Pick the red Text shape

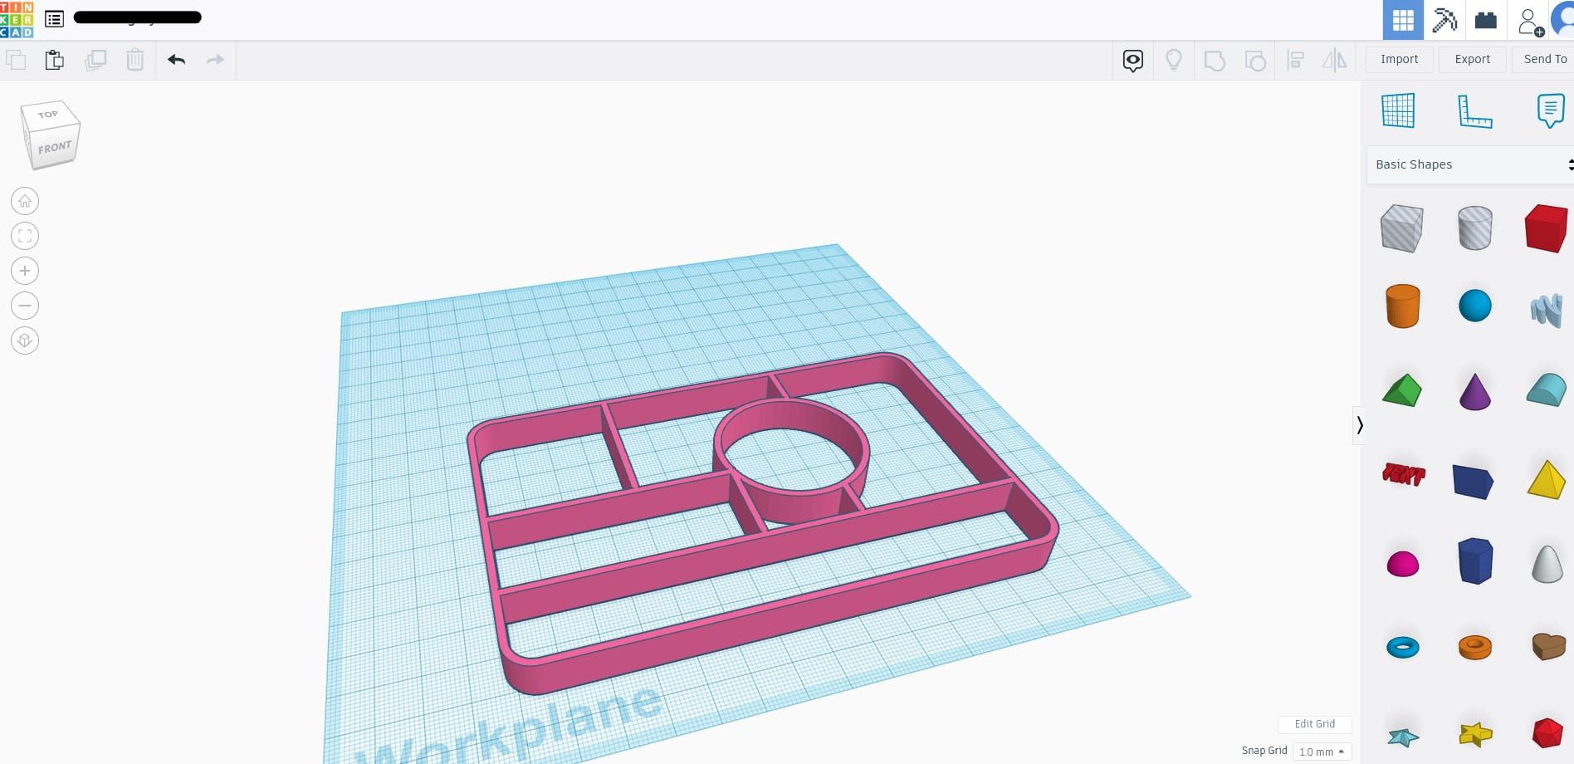pyautogui.click(x=1403, y=474)
